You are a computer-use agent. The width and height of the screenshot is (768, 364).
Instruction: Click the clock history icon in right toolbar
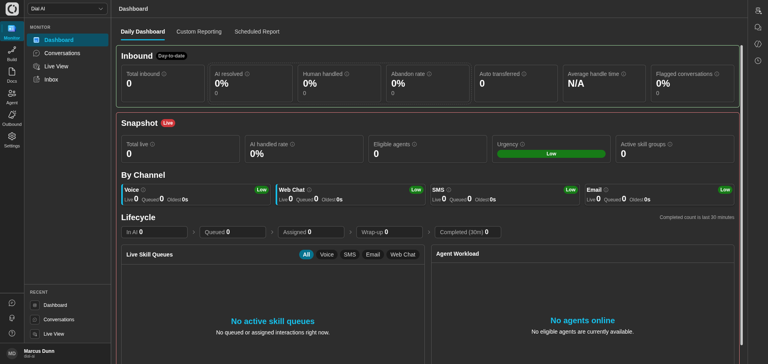click(x=758, y=61)
